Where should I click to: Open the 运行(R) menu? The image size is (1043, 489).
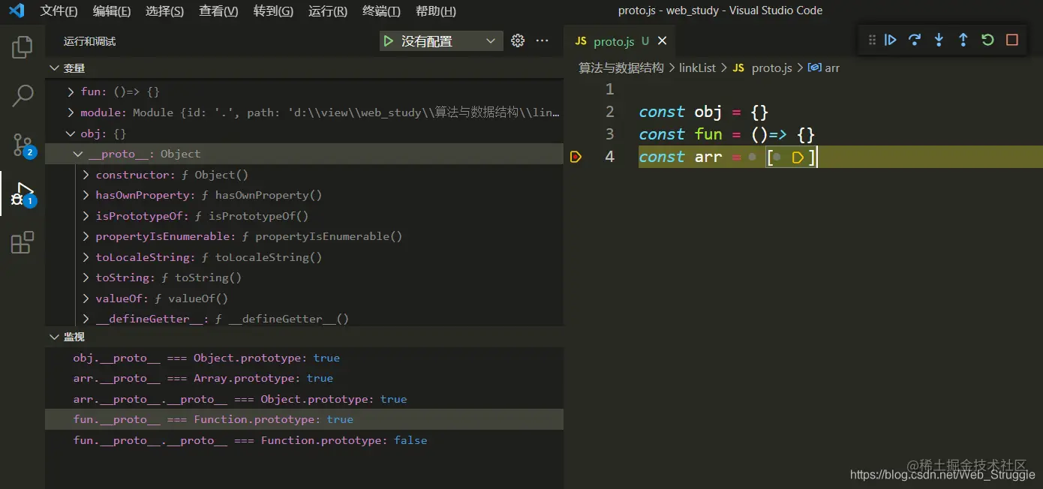pyautogui.click(x=328, y=11)
